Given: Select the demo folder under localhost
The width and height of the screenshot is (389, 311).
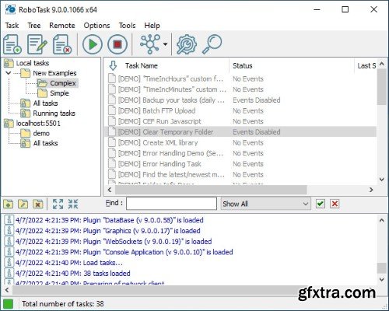Looking at the screenshot, I should click(41, 134).
